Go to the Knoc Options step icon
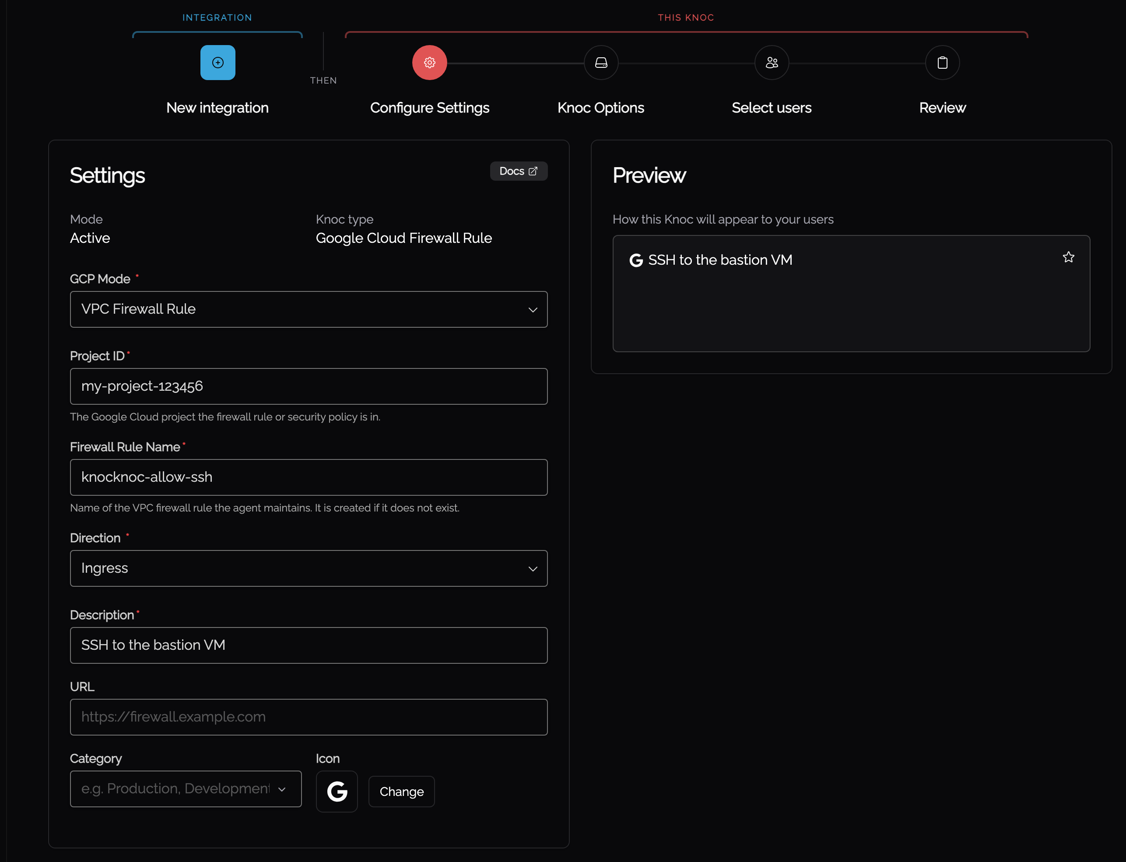 click(x=601, y=63)
